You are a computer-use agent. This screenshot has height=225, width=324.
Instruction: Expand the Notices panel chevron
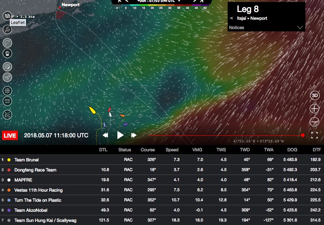[300, 28]
